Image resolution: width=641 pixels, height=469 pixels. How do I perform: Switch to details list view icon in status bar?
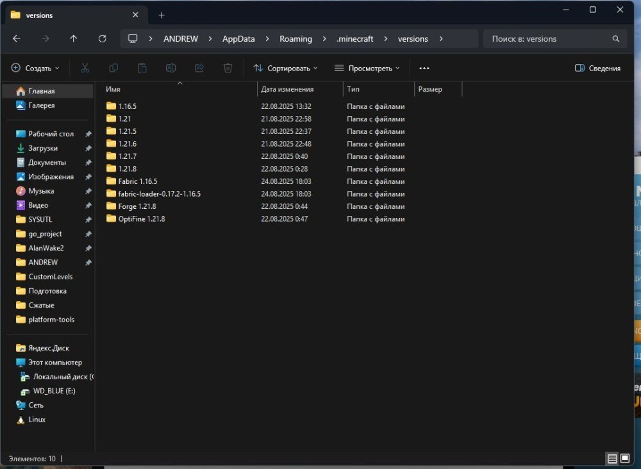(612, 458)
